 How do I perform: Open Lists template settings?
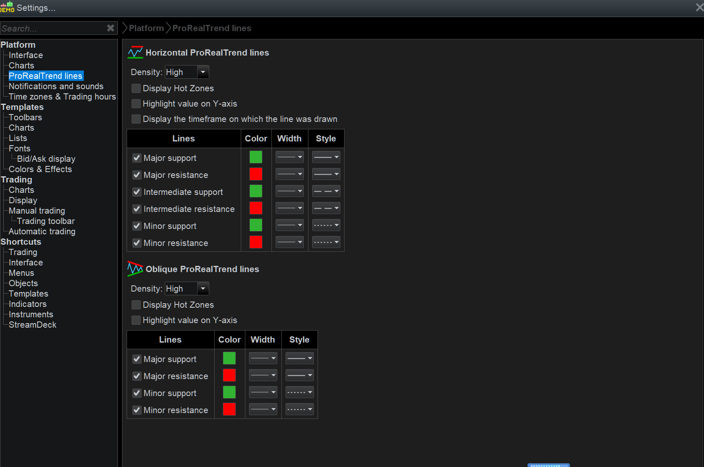coord(18,138)
